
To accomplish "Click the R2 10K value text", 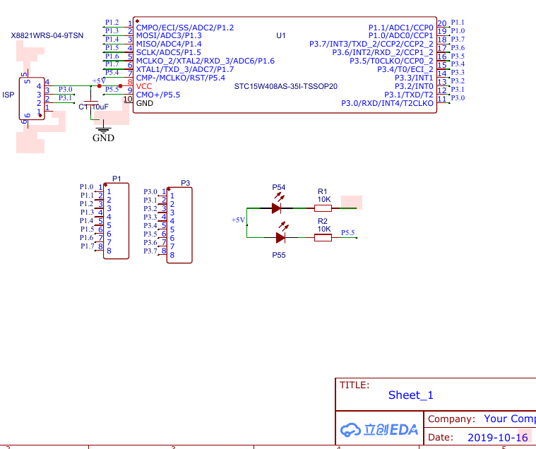I will pos(324,229).
